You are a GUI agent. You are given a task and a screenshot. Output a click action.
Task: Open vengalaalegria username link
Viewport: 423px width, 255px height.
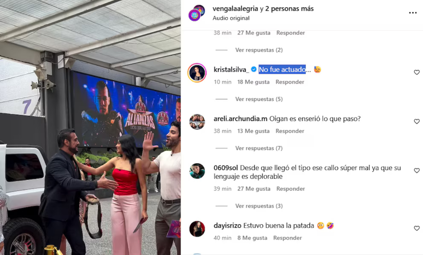235,9
